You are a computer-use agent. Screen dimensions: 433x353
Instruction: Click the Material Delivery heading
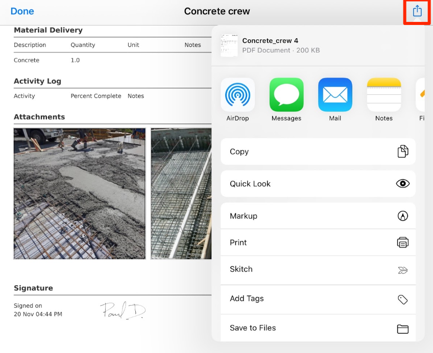coord(48,30)
